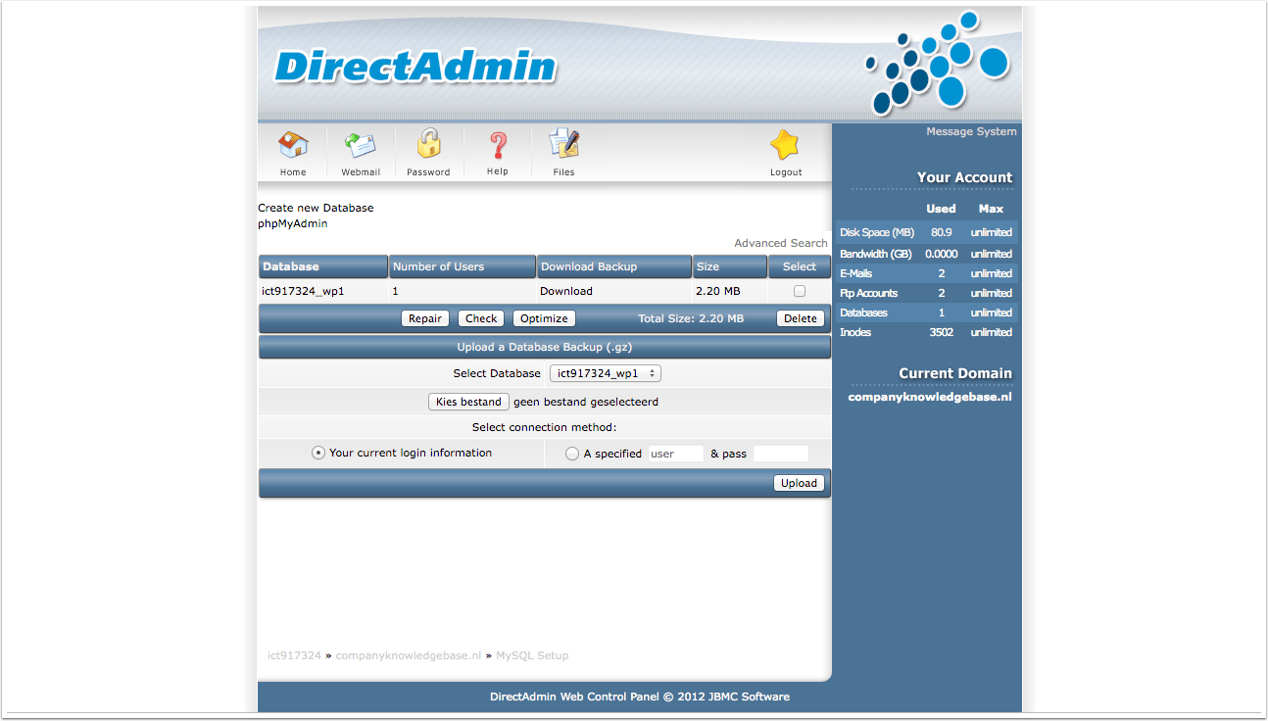Click 'Total Size: 2.20 MB' text
This screenshot has height=721, width=1268.
[x=691, y=318]
